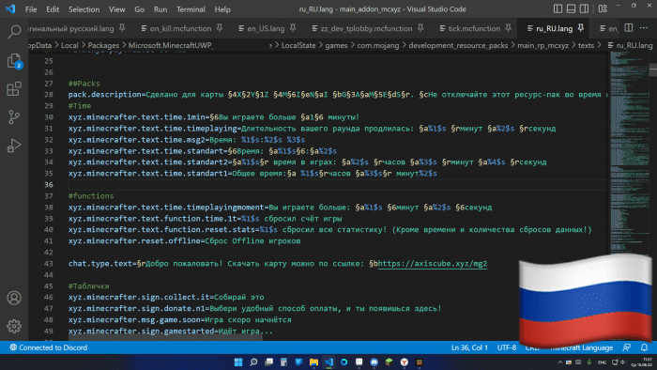Screen dimensions: 657x370
Task: Open the Run menu
Action: [160, 9]
